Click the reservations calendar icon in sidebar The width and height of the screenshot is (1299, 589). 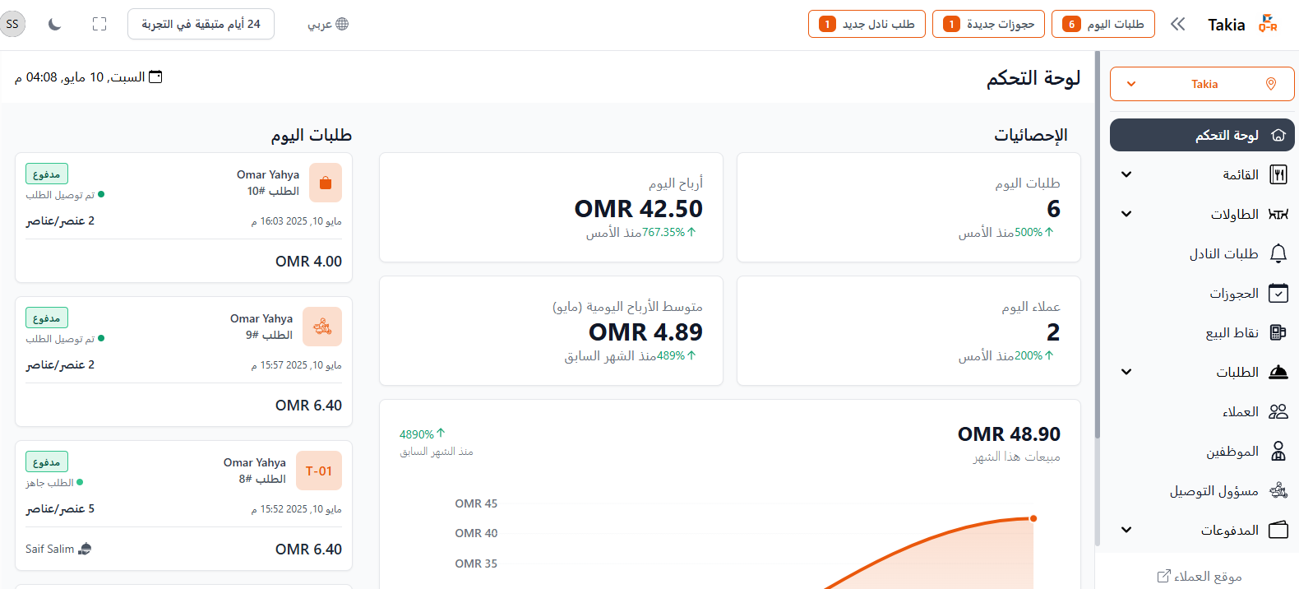(1278, 293)
